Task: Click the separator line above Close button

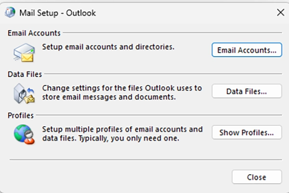Action: click(x=144, y=159)
